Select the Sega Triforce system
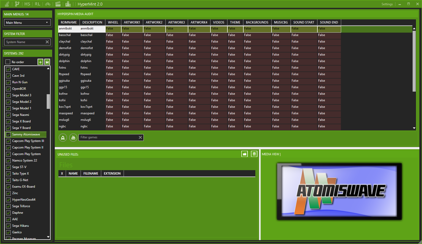Image resolution: width=422 pixels, height=244 pixels. (x=21, y=206)
